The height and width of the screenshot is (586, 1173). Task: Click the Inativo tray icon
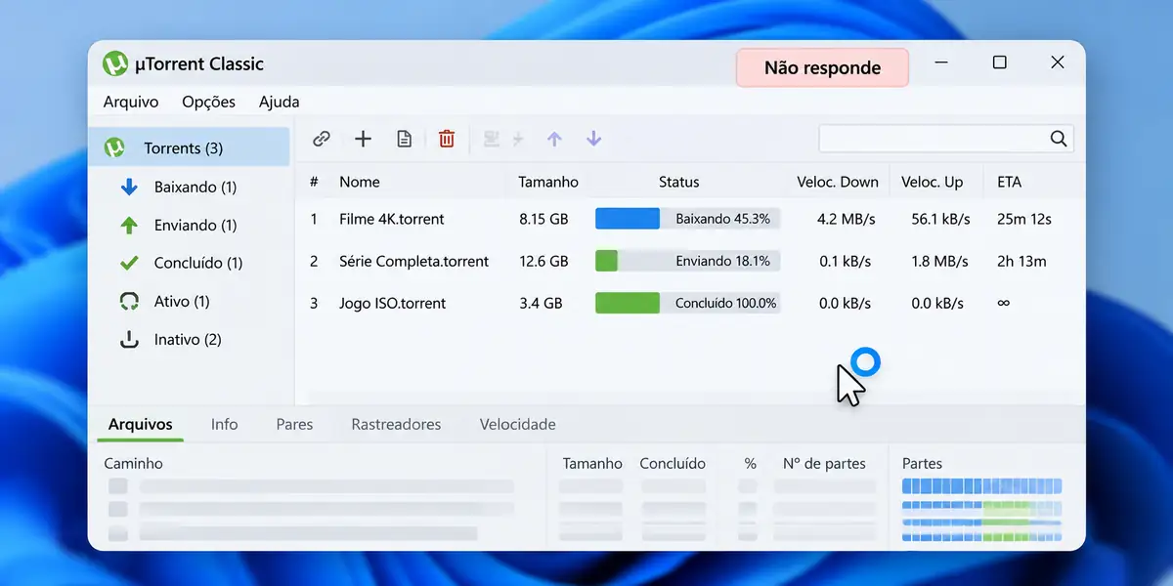(x=129, y=339)
